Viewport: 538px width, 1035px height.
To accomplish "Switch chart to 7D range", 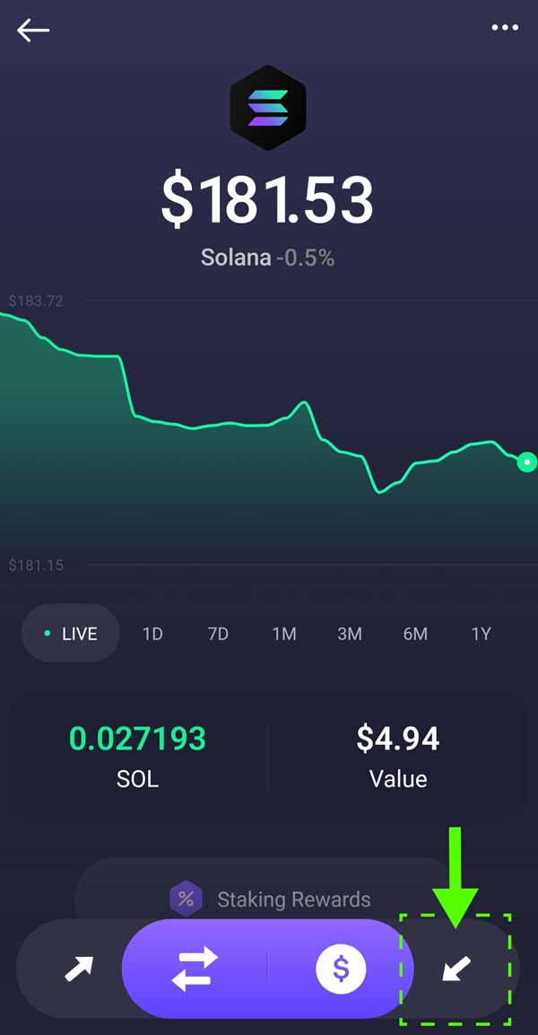I will (x=218, y=634).
